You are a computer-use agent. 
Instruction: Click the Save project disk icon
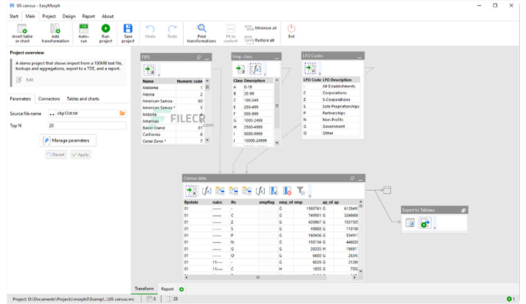coord(128,28)
